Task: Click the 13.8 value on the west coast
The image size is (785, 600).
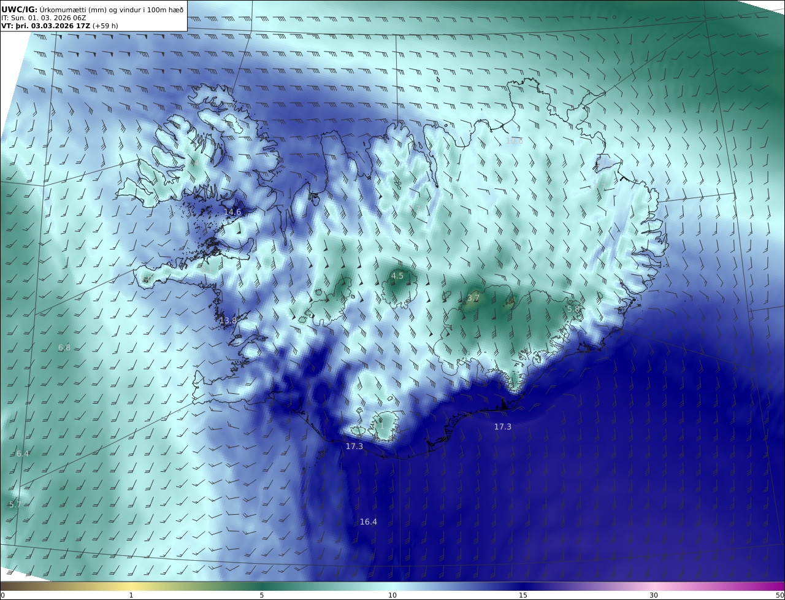Action: click(228, 320)
